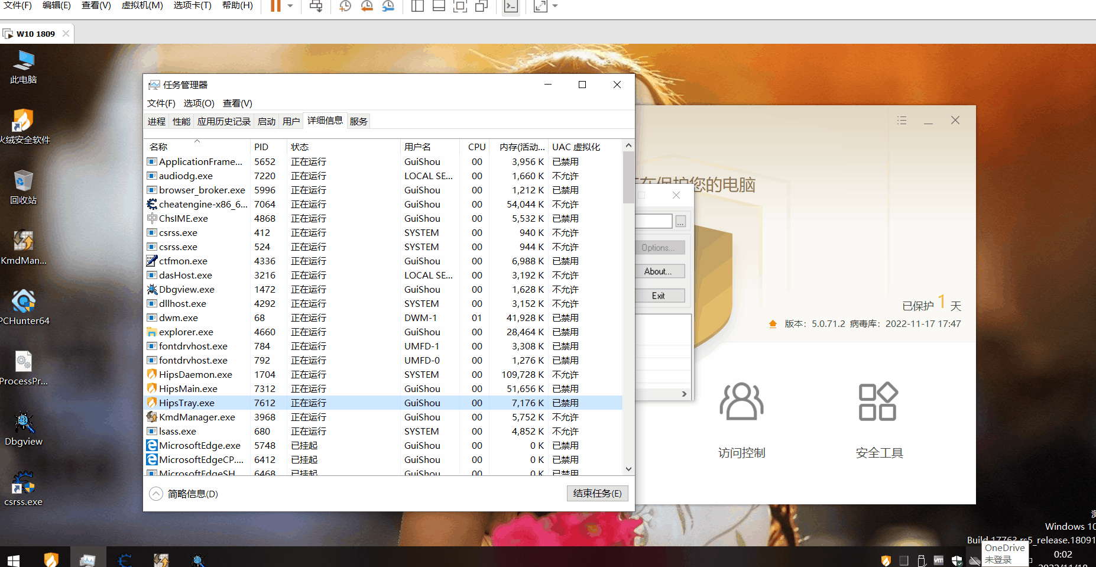The height and width of the screenshot is (567, 1096).
Task: Click the text field beside browse button
Action: (x=653, y=221)
